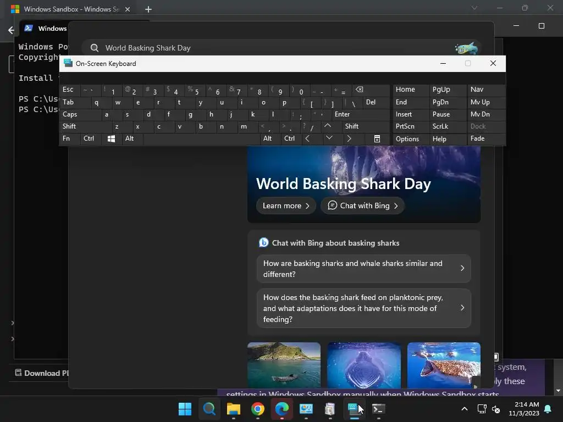Click the PrtScn key

411,126
